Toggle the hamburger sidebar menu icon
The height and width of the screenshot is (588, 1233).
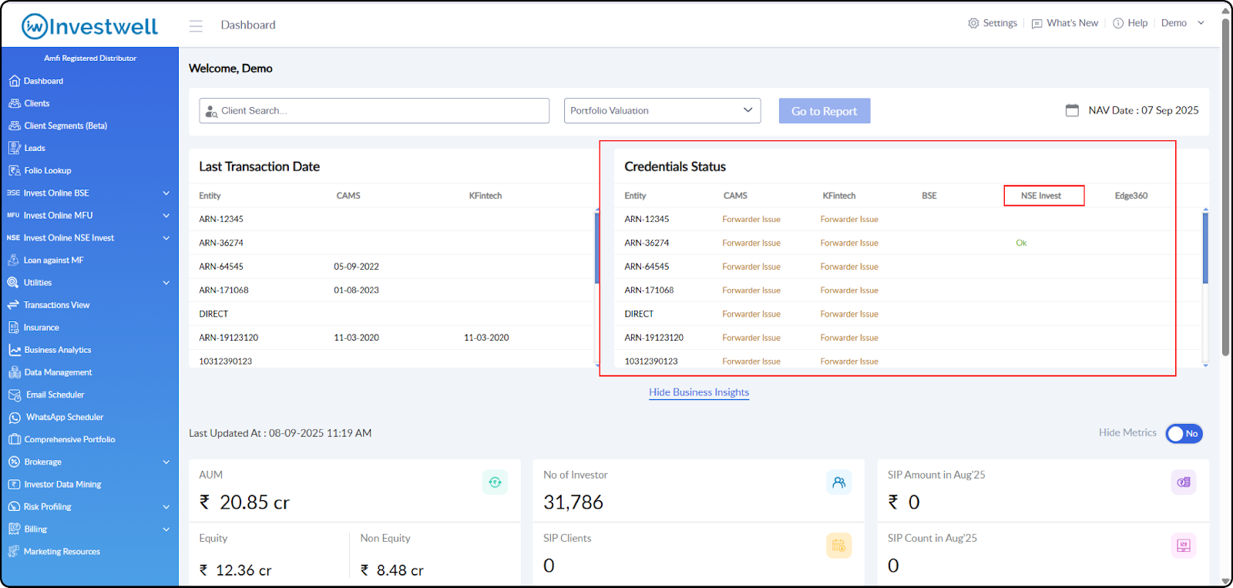point(196,25)
